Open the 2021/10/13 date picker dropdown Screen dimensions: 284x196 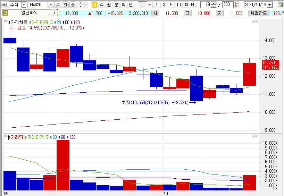point(270,5)
